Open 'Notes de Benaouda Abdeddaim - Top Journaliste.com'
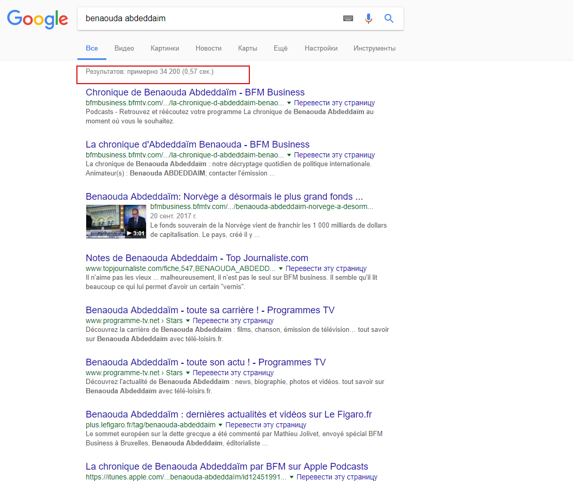This screenshot has width=573, height=481. [x=197, y=258]
